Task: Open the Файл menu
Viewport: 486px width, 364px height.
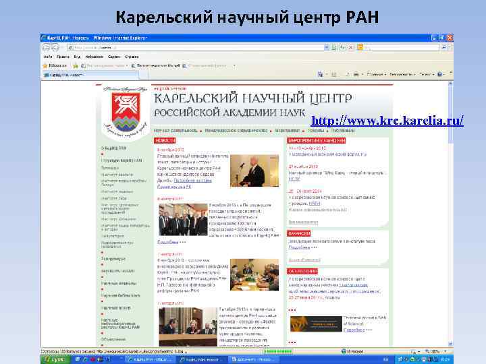Action: 48,57
